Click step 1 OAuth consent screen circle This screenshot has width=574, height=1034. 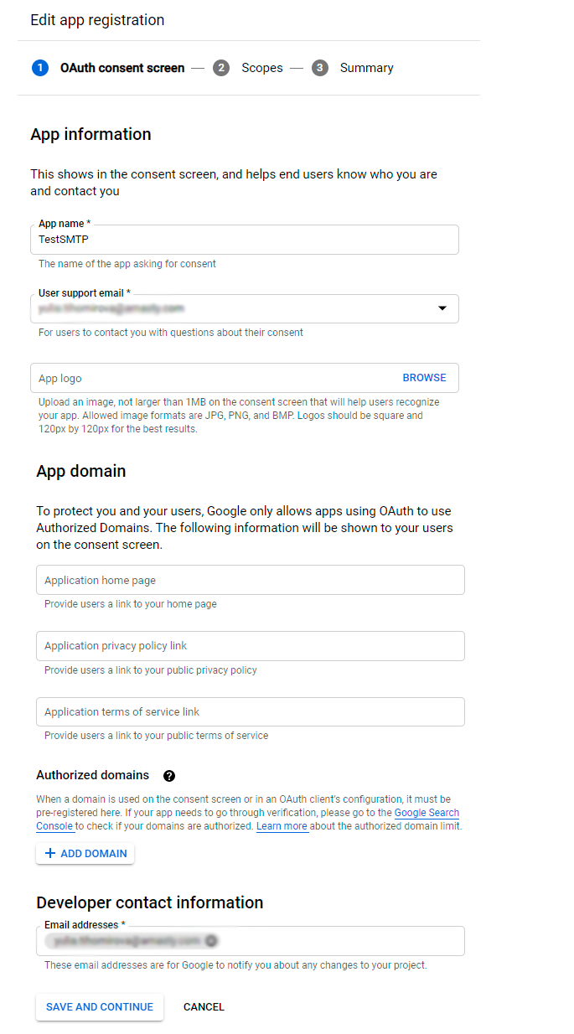tap(40, 68)
